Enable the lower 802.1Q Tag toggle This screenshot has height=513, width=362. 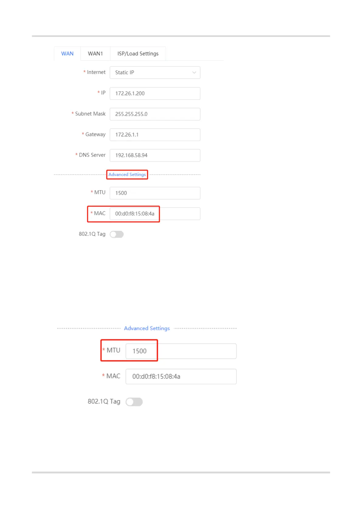tap(134, 402)
